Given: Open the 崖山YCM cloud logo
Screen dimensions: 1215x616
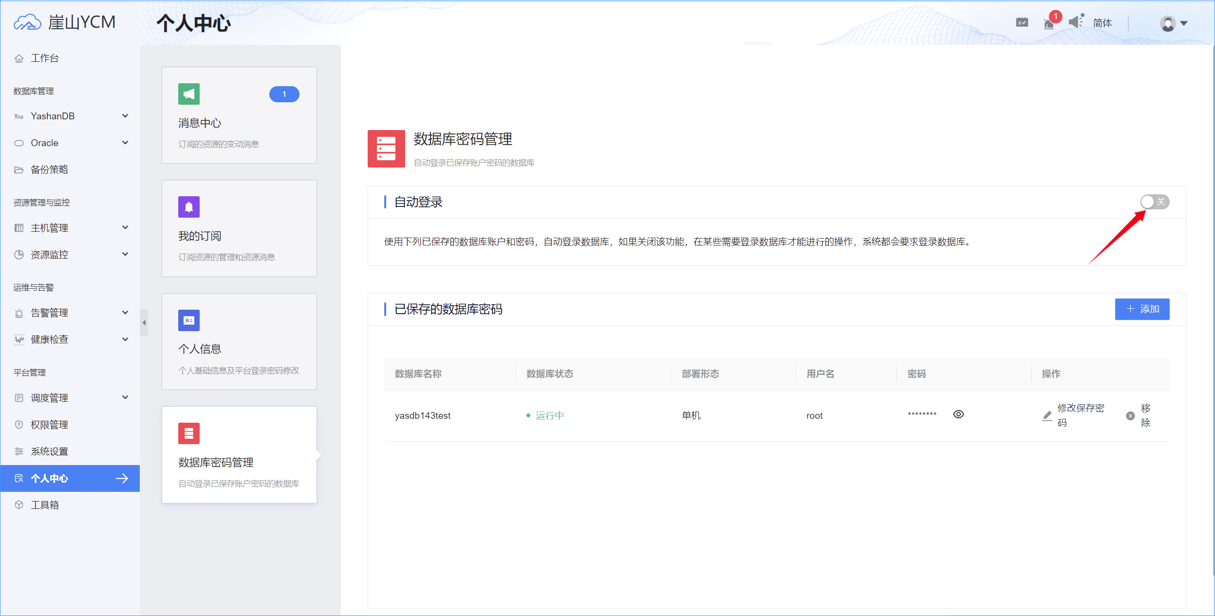Looking at the screenshot, I should (28, 21).
